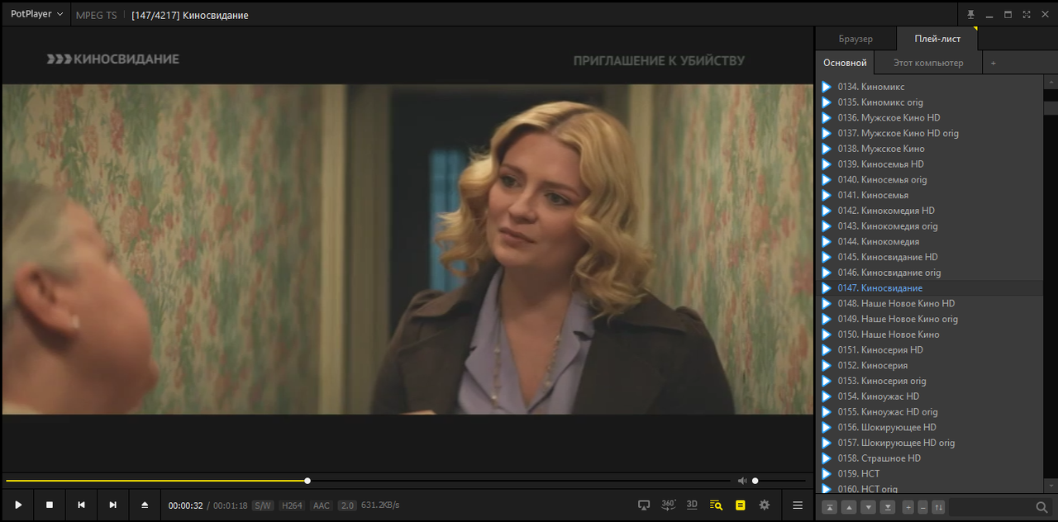
Task: Switch to the Браузер tab
Action: click(855, 39)
